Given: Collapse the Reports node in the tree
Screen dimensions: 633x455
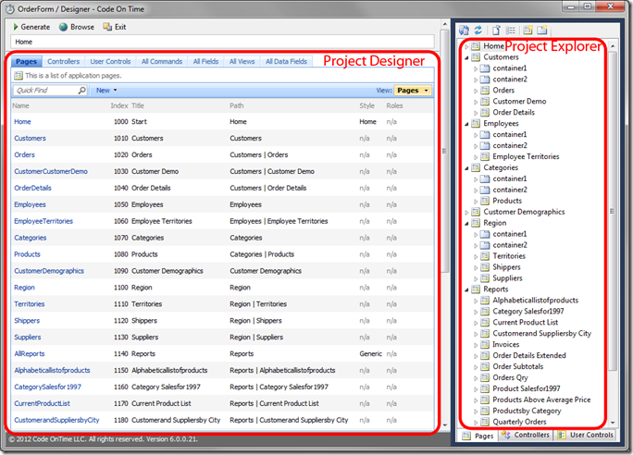Looking at the screenshot, I should pyautogui.click(x=466, y=289).
